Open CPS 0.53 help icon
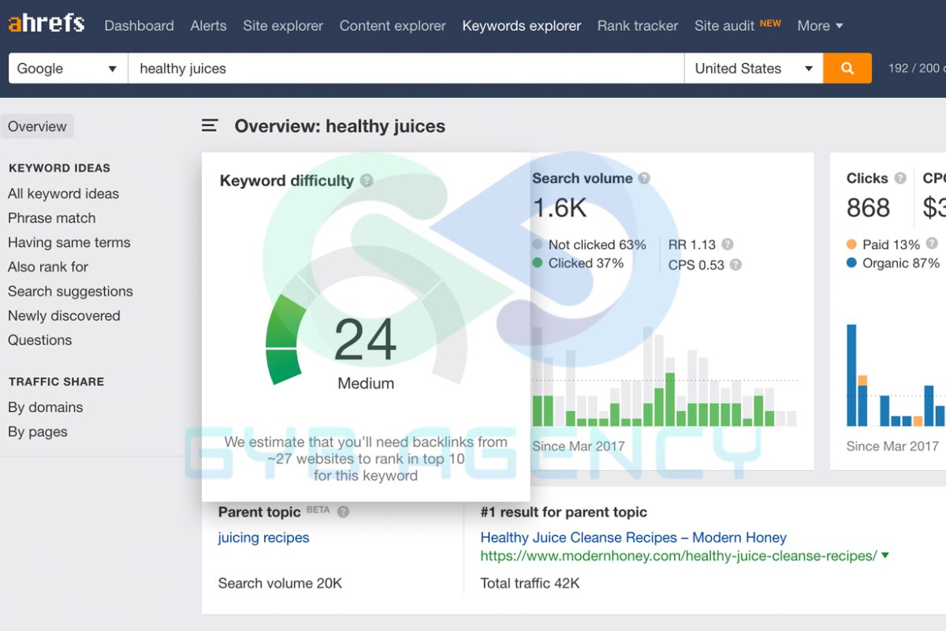 click(736, 265)
